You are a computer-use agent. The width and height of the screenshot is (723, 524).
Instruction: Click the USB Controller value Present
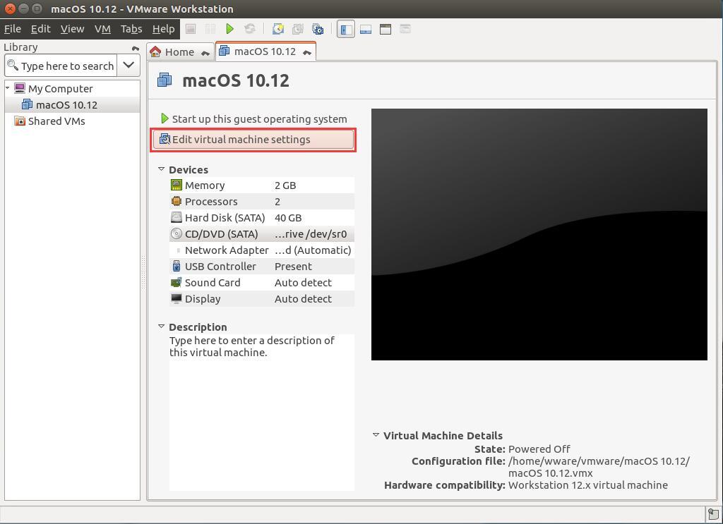pos(293,267)
